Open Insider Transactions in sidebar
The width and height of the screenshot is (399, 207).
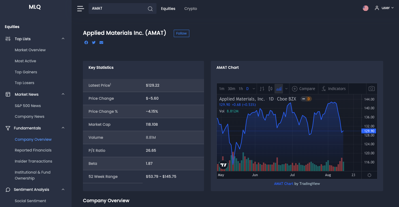(x=33, y=161)
